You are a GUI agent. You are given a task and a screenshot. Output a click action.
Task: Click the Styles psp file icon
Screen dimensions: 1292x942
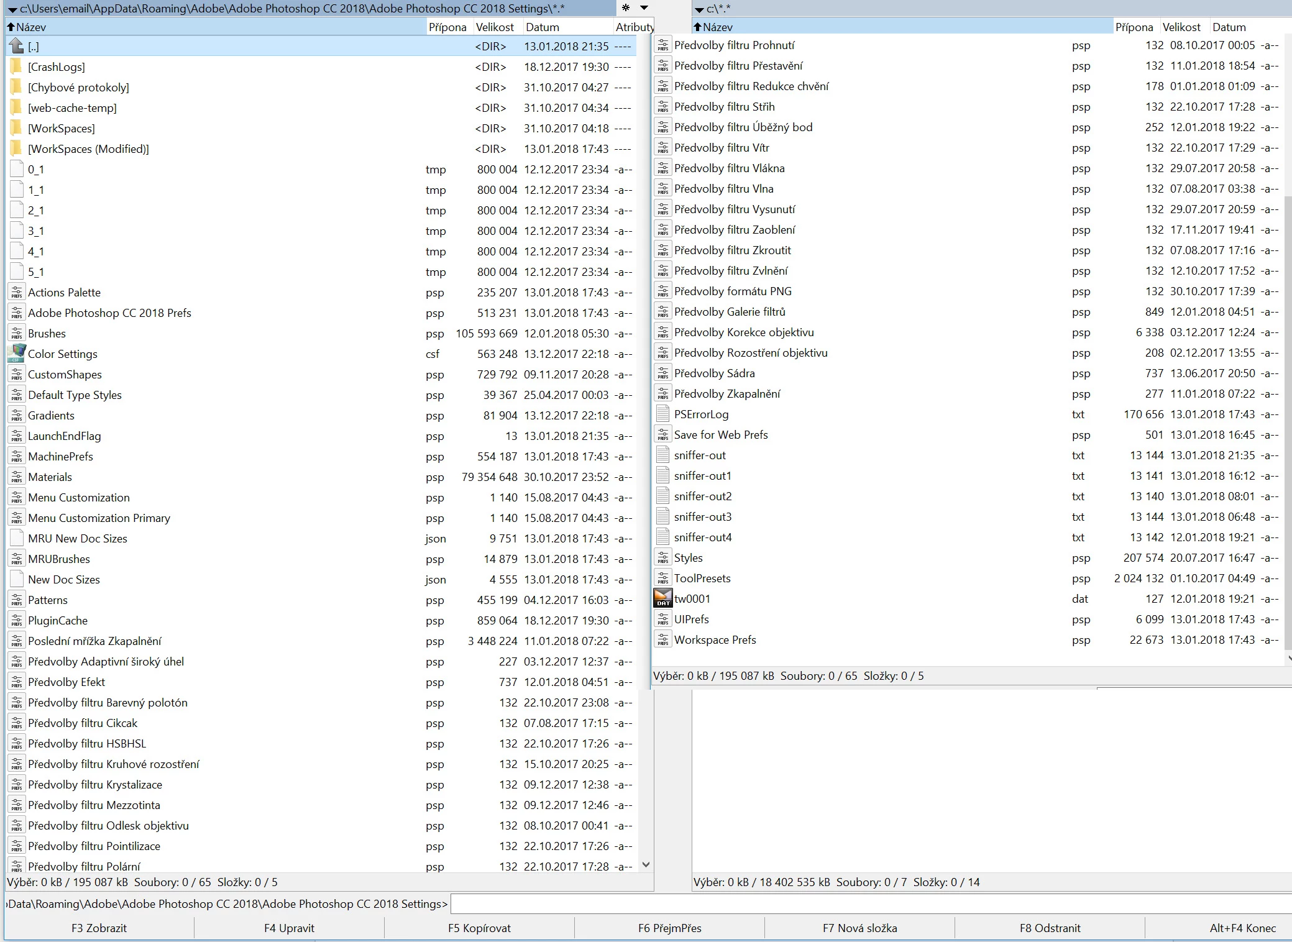coord(663,557)
